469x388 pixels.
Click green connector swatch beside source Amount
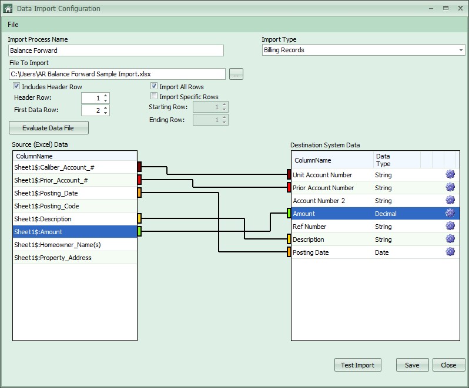(x=139, y=231)
